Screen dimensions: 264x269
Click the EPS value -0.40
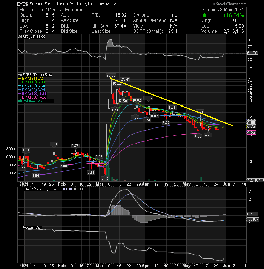point(121,20)
